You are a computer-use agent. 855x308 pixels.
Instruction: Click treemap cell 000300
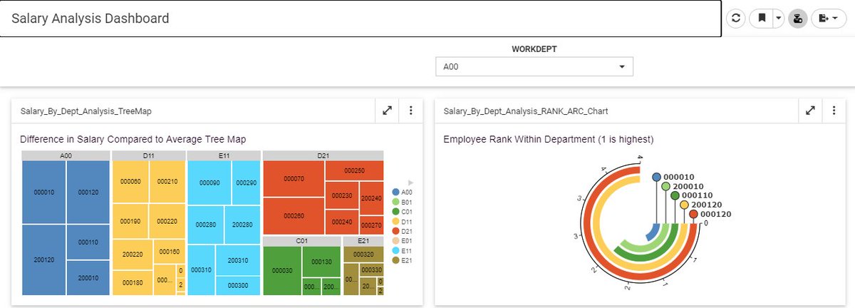pyautogui.click(x=238, y=286)
